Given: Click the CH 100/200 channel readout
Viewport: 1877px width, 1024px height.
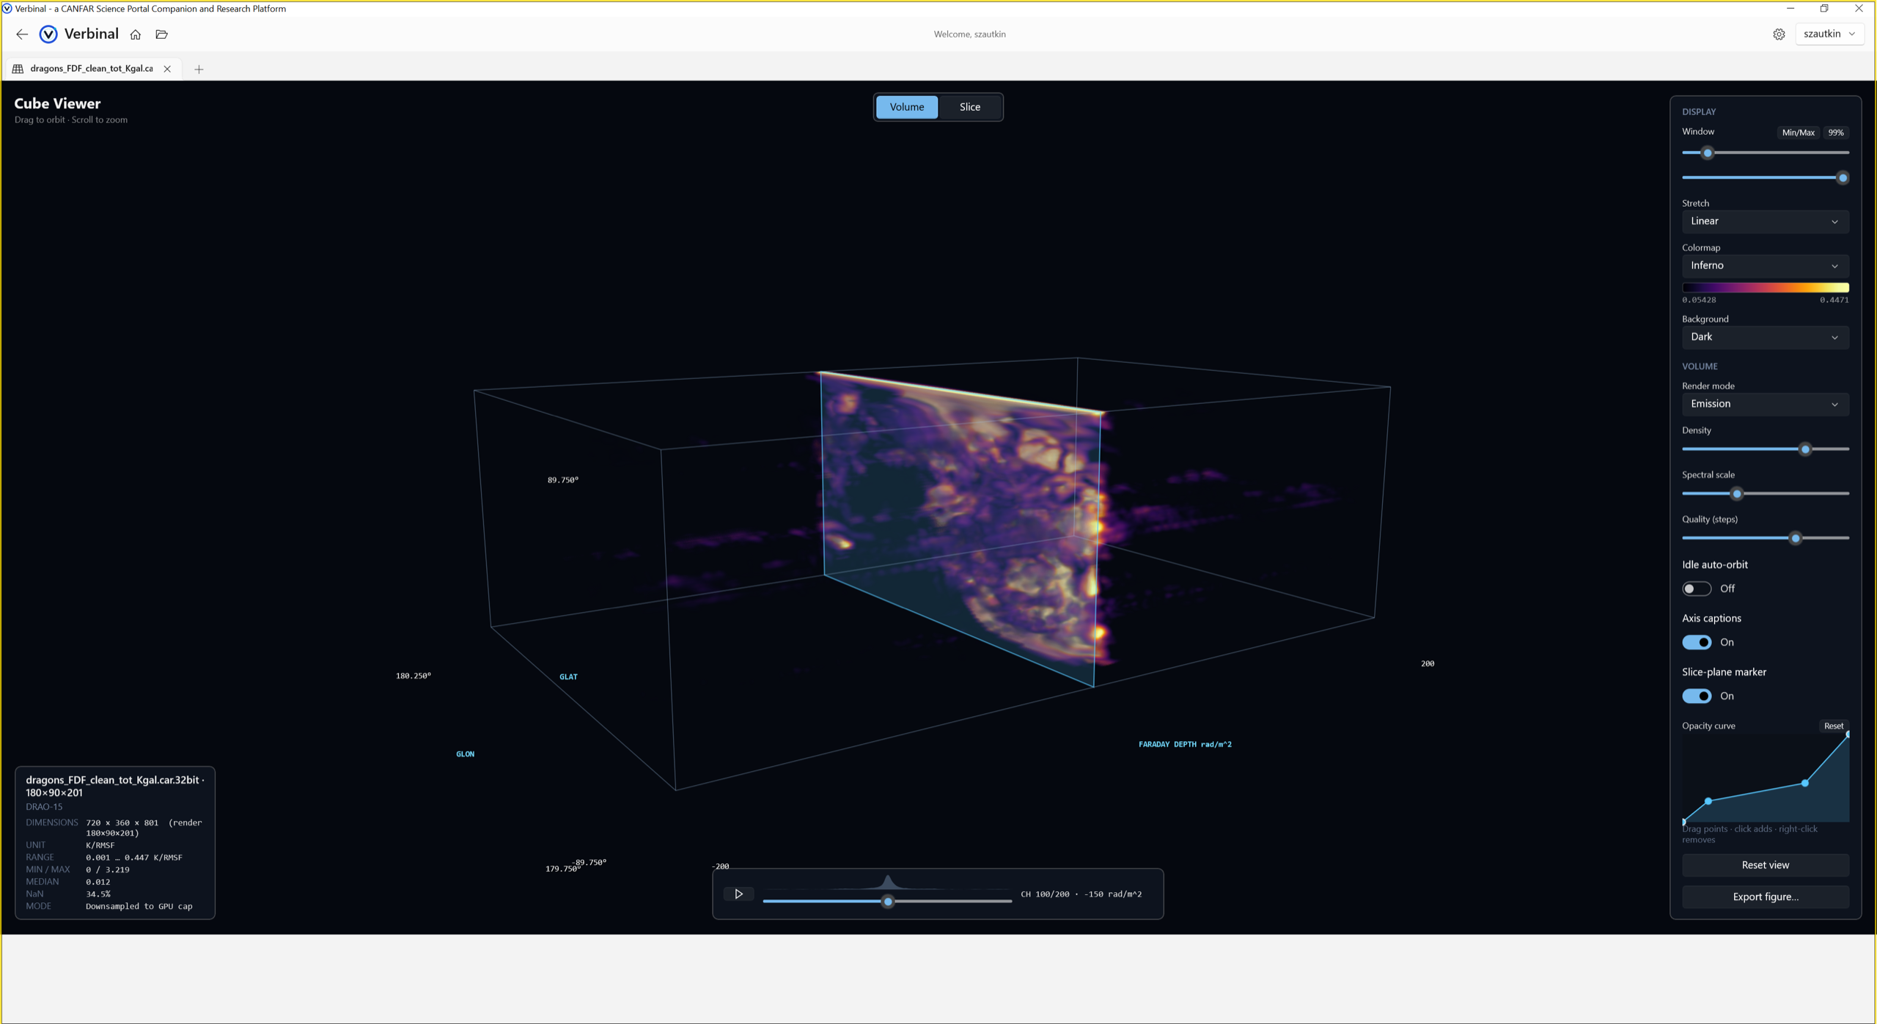Looking at the screenshot, I should (x=1081, y=894).
